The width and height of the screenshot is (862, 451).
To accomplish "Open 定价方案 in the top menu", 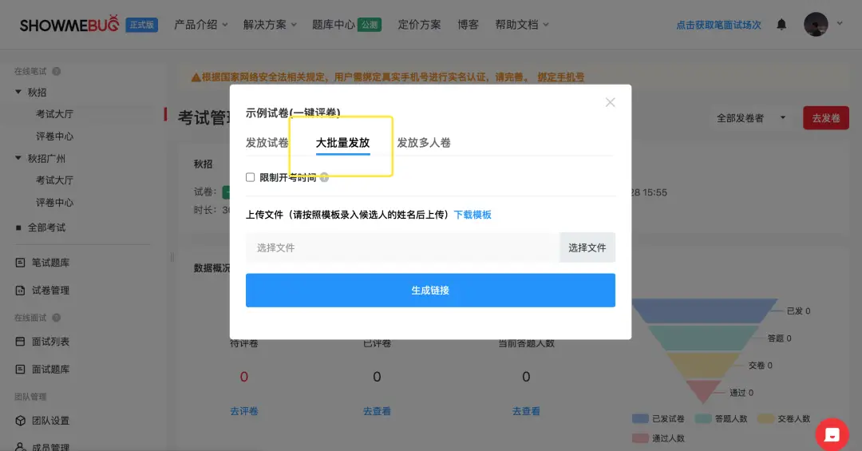I will [420, 25].
